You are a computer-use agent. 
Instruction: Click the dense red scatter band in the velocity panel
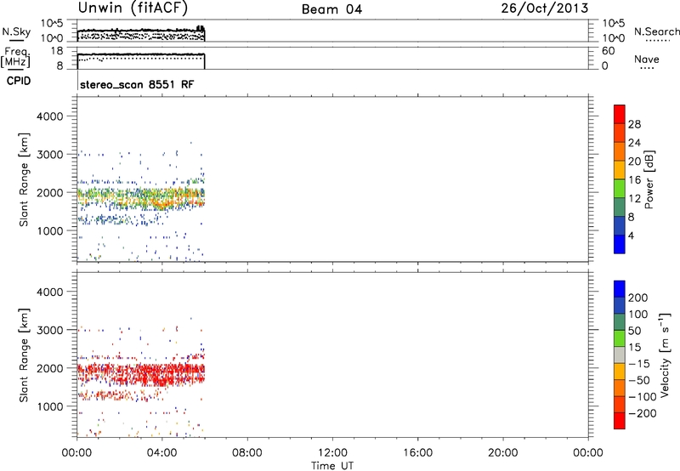[141, 375]
